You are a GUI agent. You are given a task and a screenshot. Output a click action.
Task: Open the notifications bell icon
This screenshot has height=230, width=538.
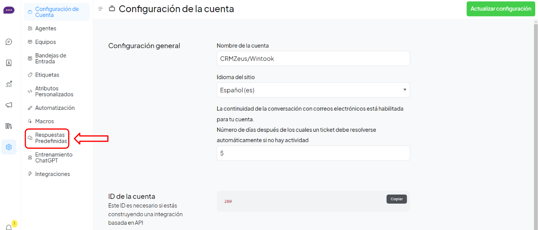coord(9,227)
